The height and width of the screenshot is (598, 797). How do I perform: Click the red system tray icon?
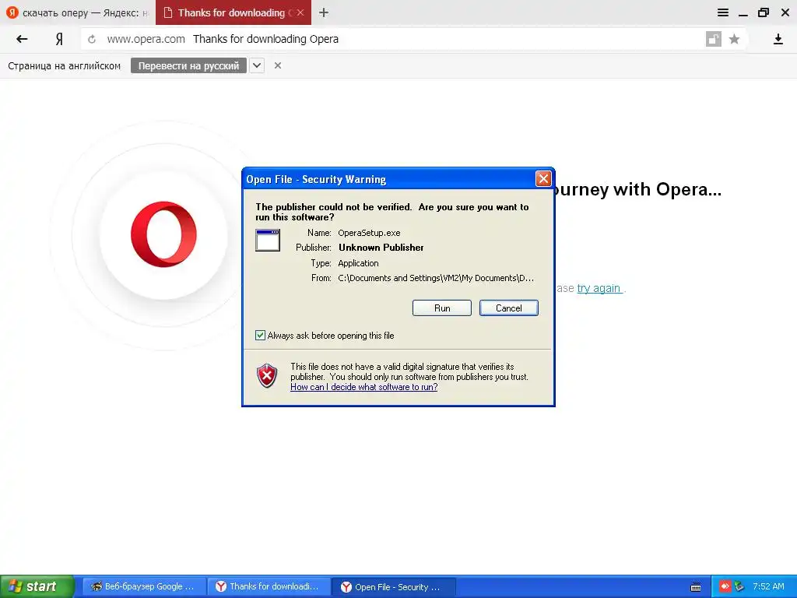pyautogui.click(x=725, y=587)
